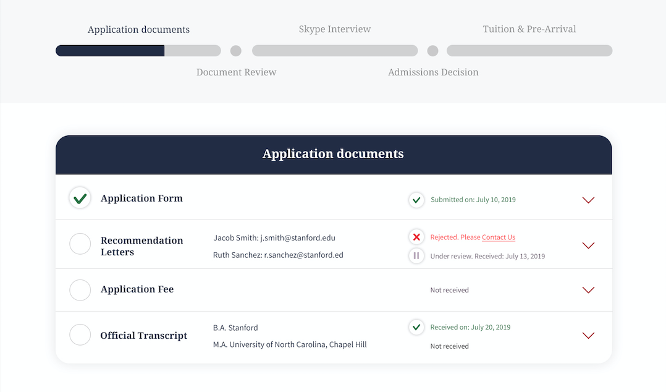Expand the Official Transcript row chevron
The height and width of the screenshot is (392, 666).
coord(588,336)
